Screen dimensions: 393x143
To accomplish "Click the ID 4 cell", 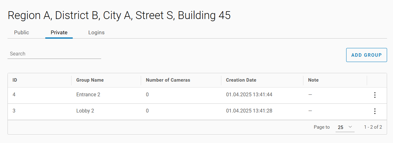I will click(14, 94).
